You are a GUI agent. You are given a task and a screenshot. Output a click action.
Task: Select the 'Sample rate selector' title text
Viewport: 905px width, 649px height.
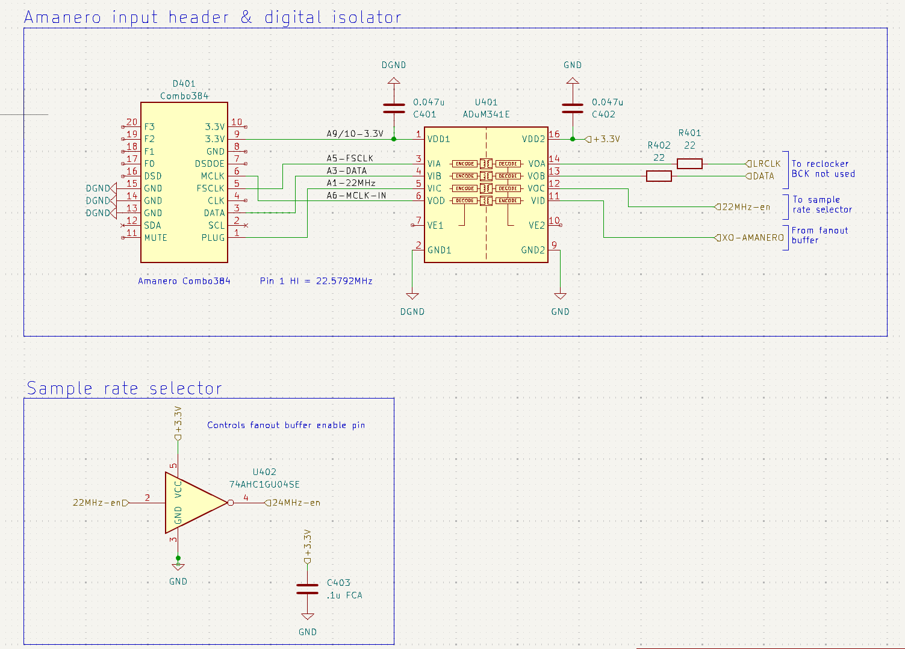[124, 388]
